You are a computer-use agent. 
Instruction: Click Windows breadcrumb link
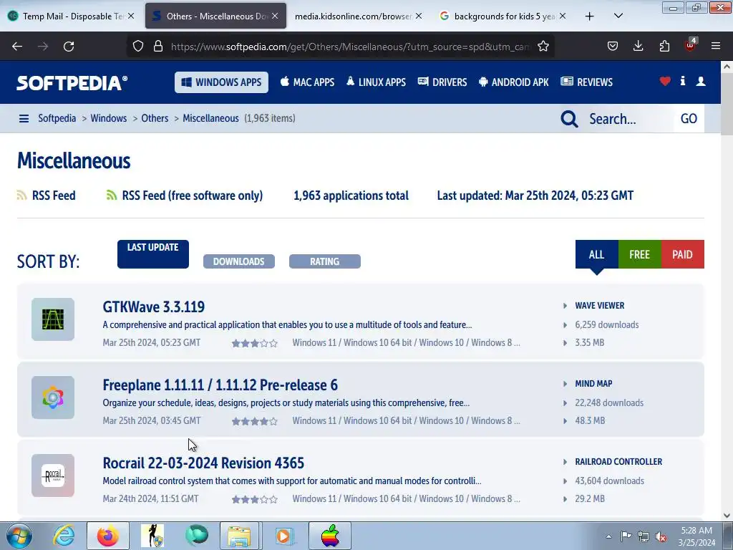click(109, 118)
